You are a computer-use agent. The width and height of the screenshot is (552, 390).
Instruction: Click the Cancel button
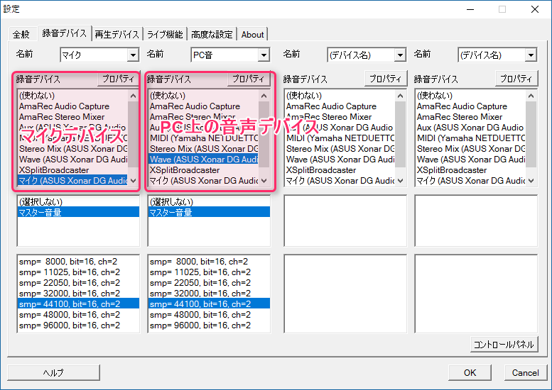pos(525,372)
